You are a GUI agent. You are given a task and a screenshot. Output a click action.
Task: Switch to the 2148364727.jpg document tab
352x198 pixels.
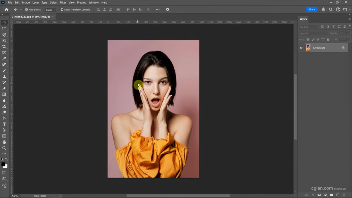pos(31,16)
